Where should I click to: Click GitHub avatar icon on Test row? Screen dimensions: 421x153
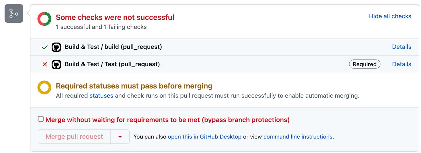[56, 64]
